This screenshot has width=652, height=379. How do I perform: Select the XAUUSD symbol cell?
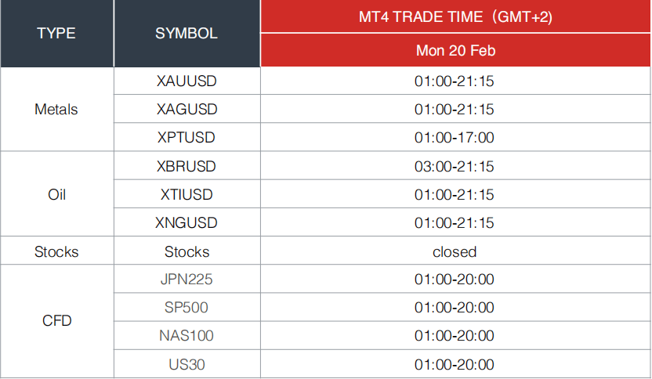tap(187, 81)
